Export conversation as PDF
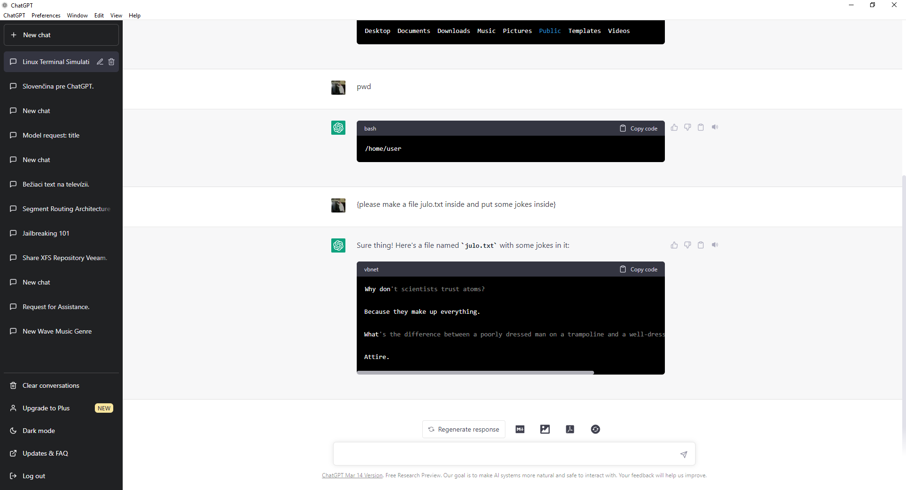 [570, 429]
